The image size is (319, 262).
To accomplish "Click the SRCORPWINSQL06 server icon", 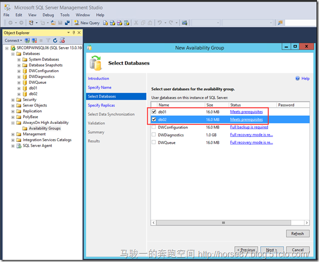I will point(13,48).
